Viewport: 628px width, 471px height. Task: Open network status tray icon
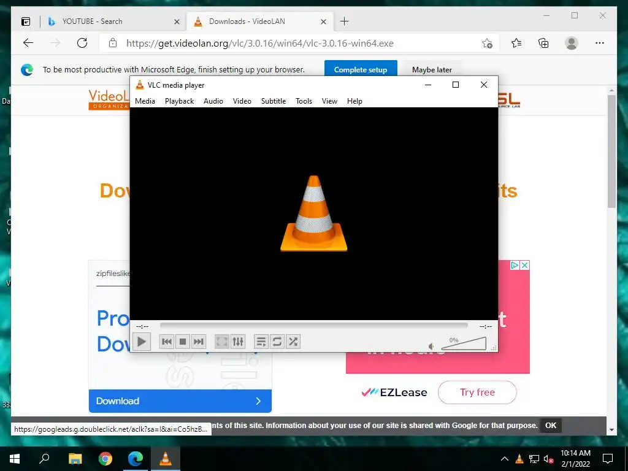coord(534,459)
